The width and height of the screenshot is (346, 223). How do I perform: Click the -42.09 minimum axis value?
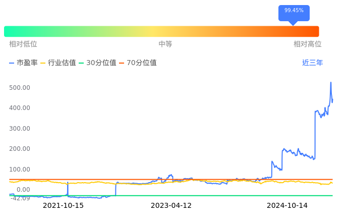(x=20, y=198)
